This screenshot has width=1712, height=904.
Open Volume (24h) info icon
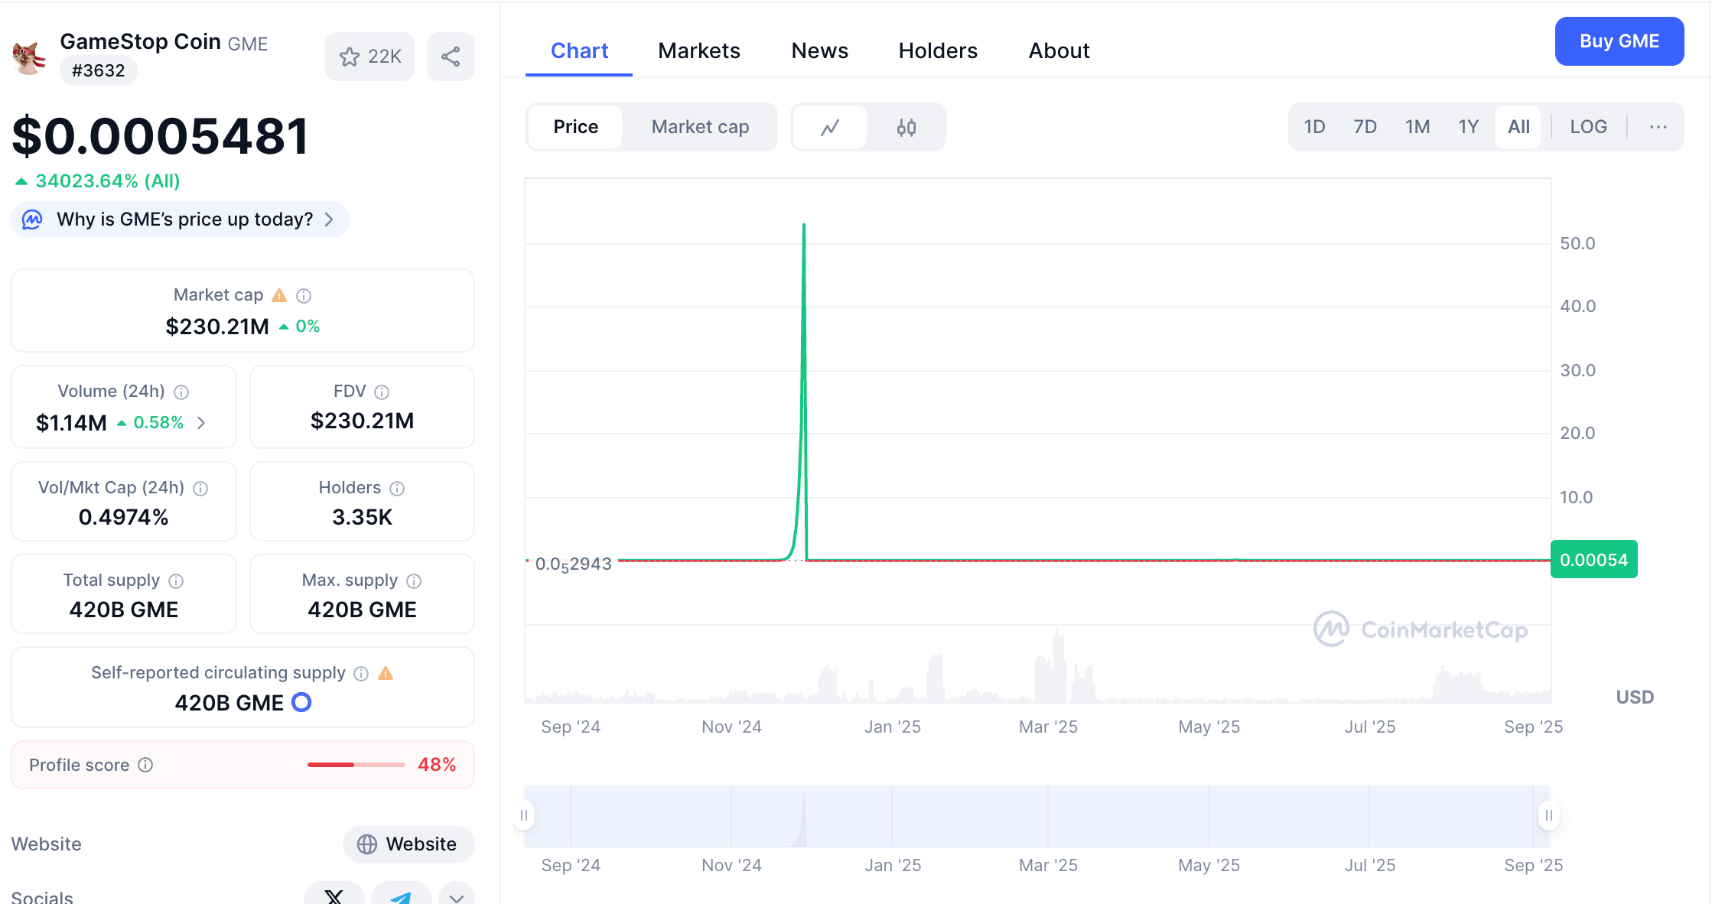coord(181,392)
